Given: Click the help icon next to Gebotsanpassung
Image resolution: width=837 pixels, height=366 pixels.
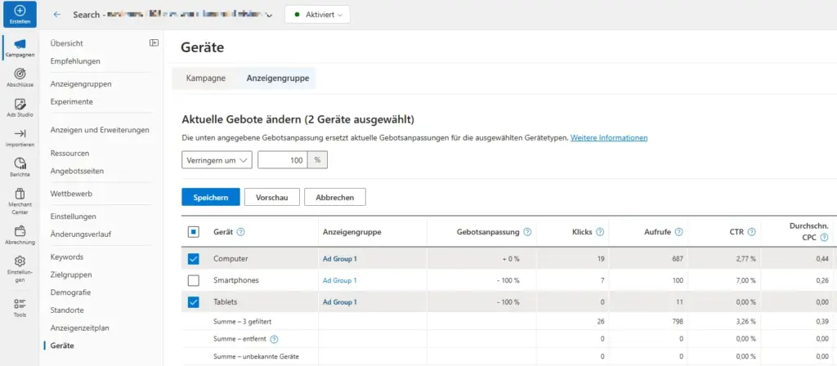Looking at the screenshot, I should coord(527,232).
